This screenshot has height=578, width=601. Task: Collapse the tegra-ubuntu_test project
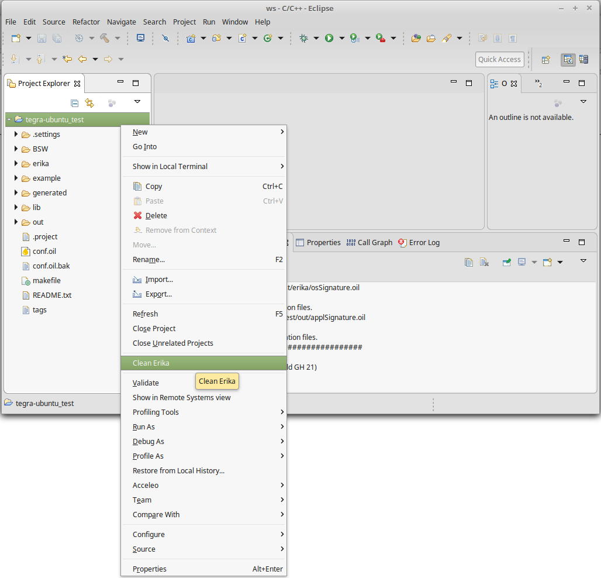9,120
